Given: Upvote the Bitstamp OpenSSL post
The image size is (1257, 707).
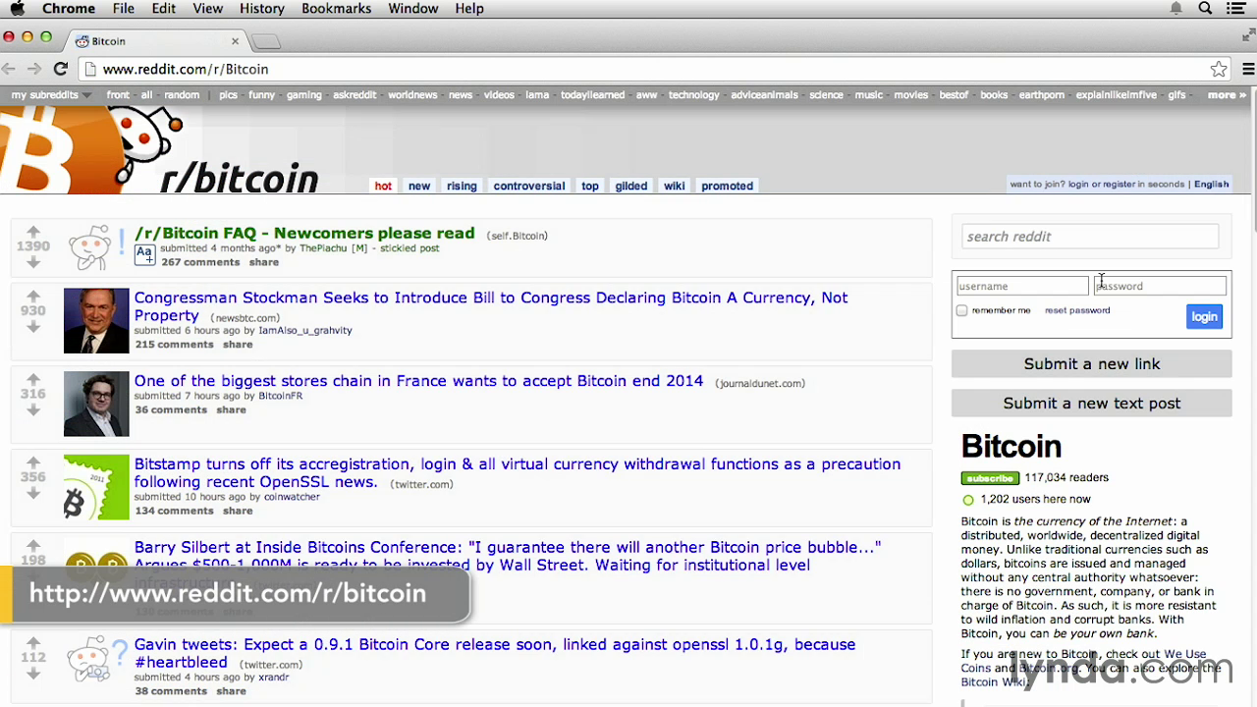Looking at the screenshot, I should tap(33, 462).
